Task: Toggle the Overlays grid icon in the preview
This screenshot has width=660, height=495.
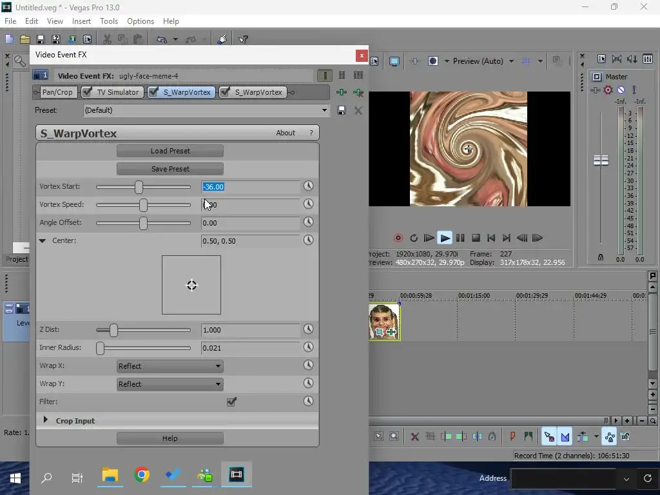Action: pyautogui.click(x=526, y=61)
